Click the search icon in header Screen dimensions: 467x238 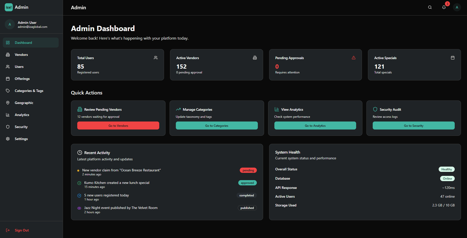pos(430,8)
